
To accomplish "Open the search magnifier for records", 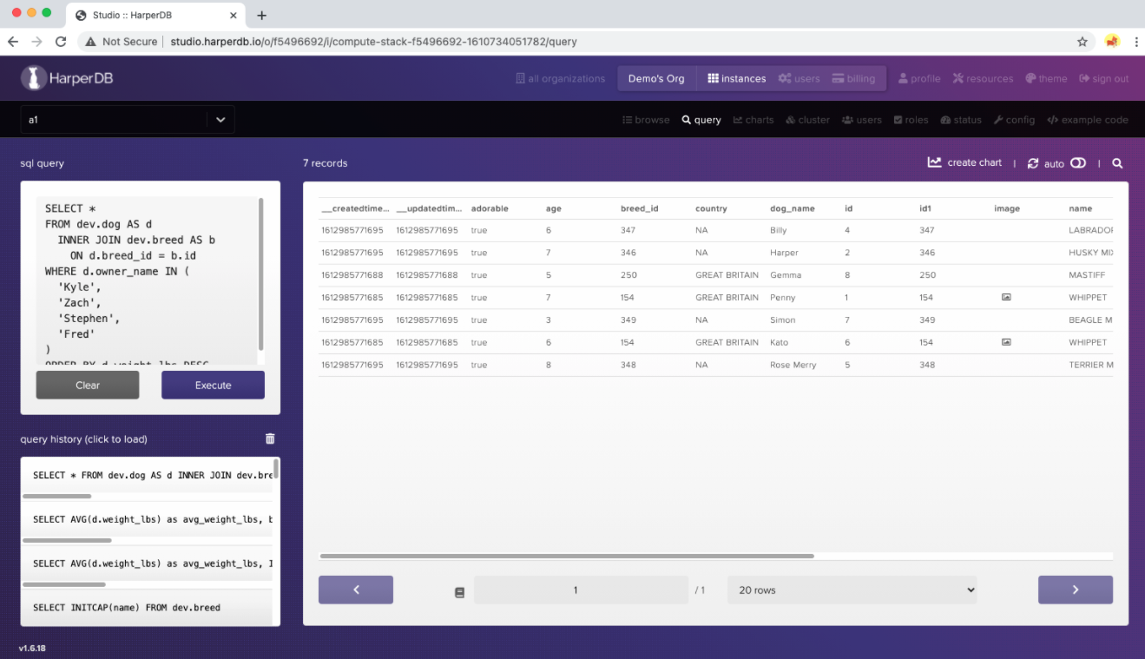I will (1117, 163).
